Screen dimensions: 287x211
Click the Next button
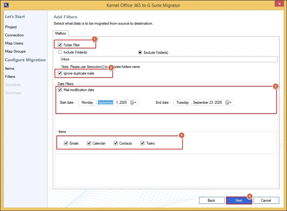[x=239, y=200]
